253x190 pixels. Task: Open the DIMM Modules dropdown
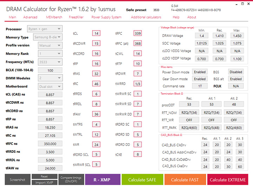click(x=50, y=78)
